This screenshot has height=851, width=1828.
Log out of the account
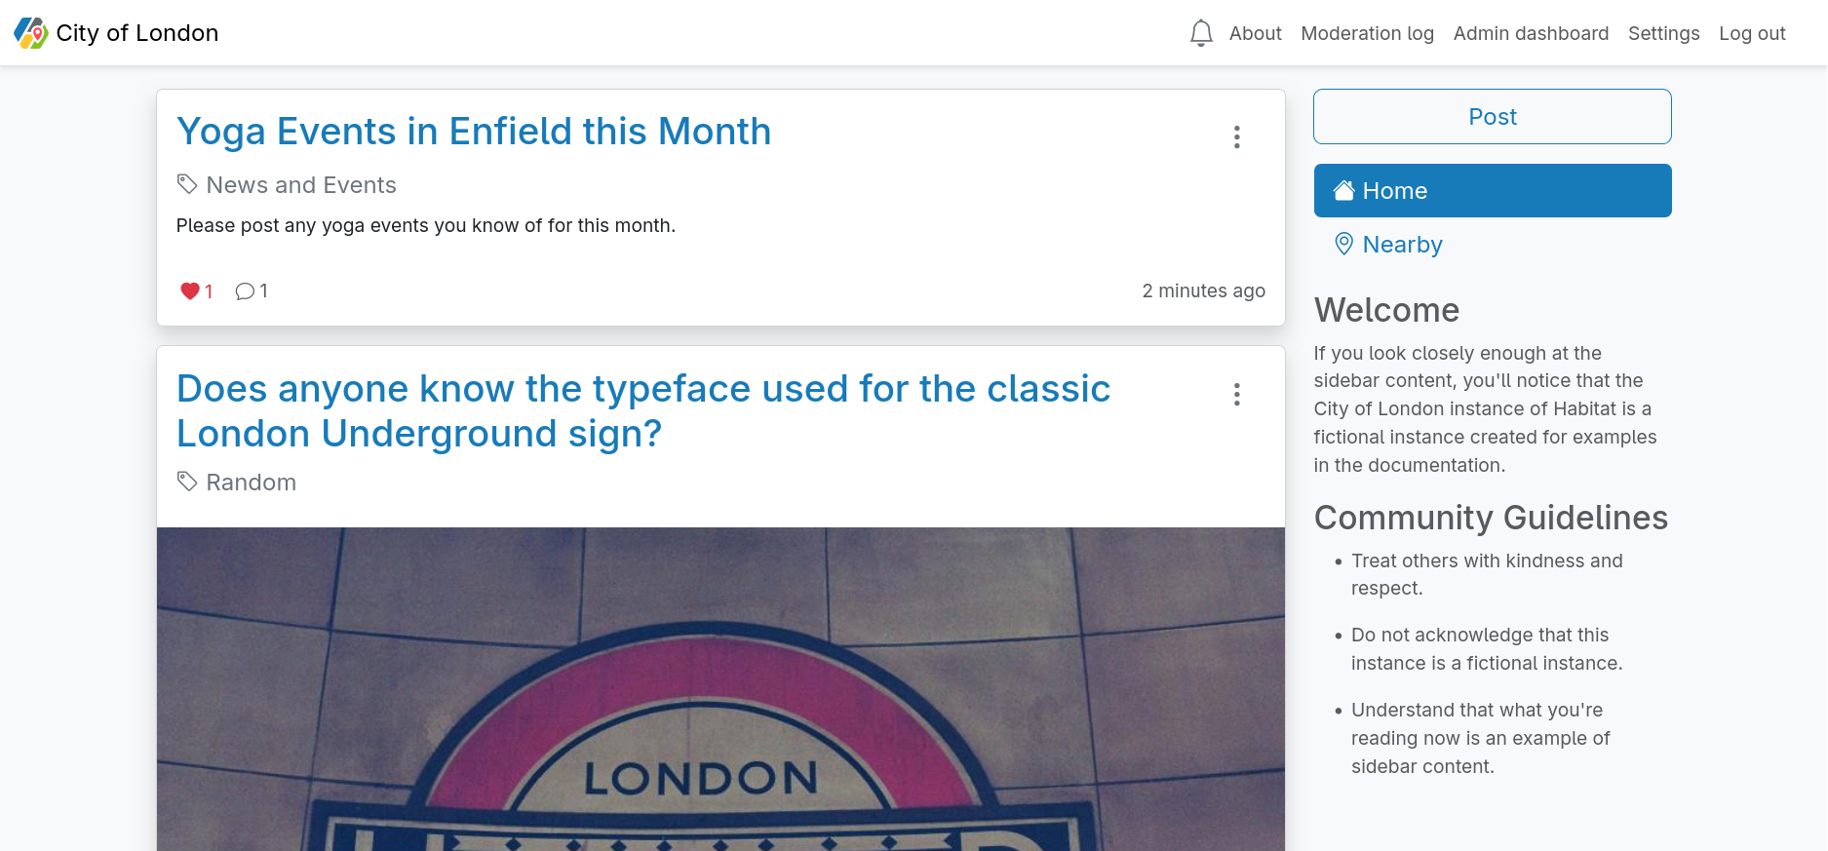coord(1752,33)
